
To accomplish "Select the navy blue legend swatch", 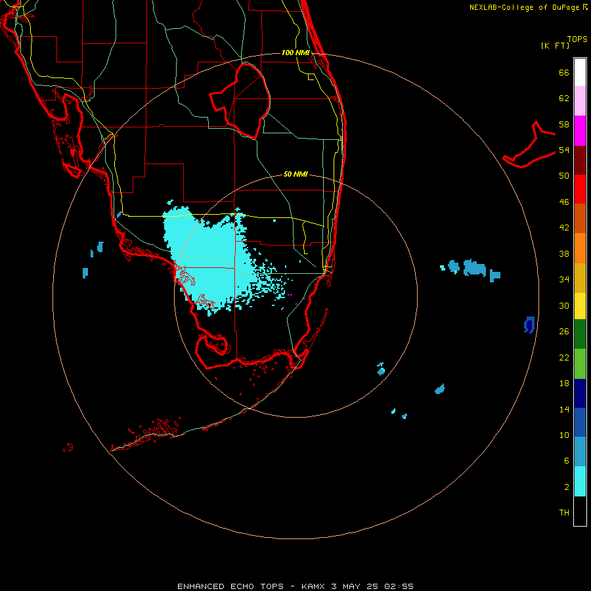I will [580, 393].
